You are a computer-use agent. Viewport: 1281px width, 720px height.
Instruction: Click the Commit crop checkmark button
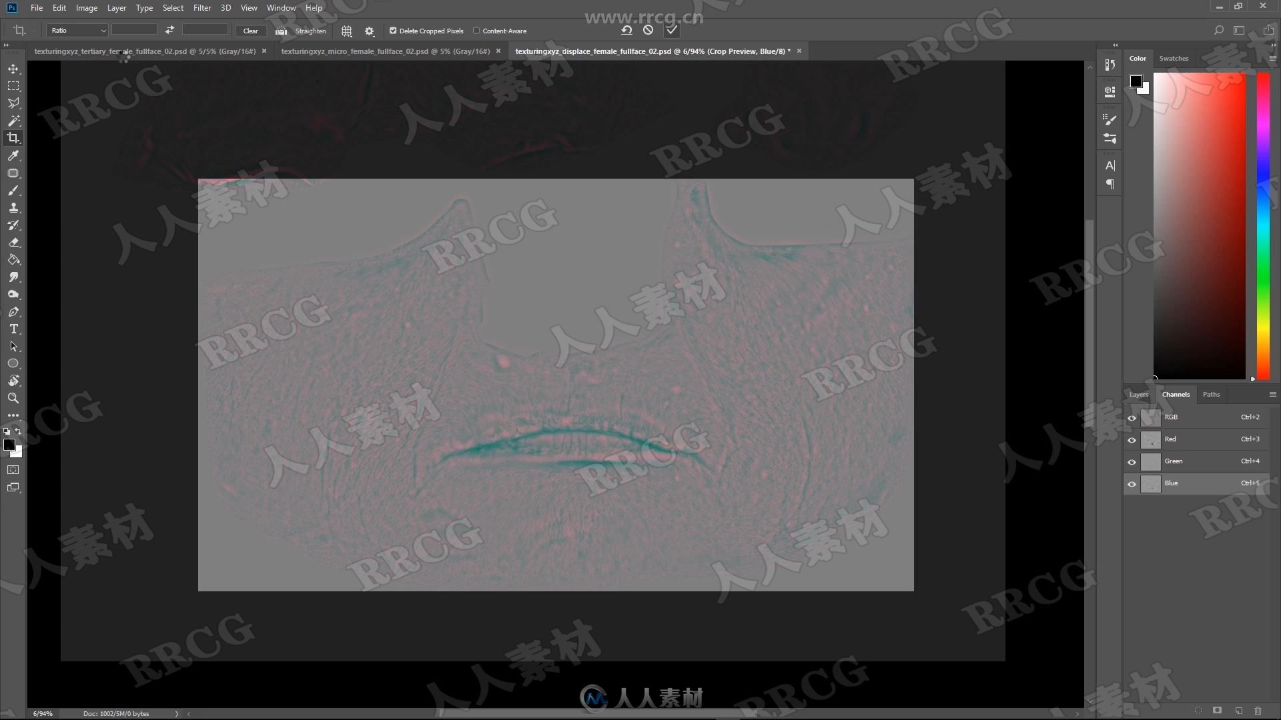pyautogui.click(x=671, y=30)
